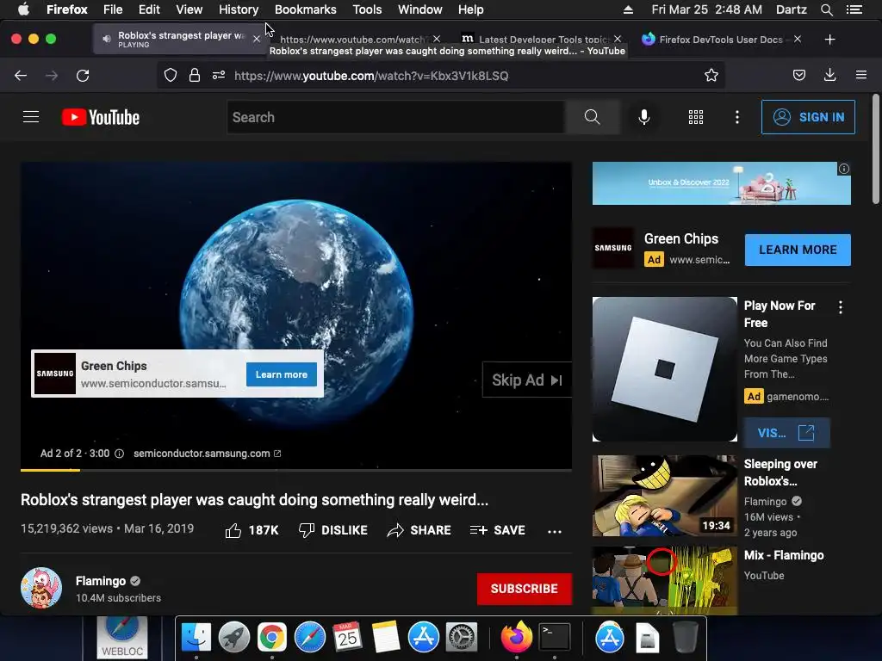Click the YouTube search magnifier button
This screenshot has height=661, width=882.
(592, 117)
